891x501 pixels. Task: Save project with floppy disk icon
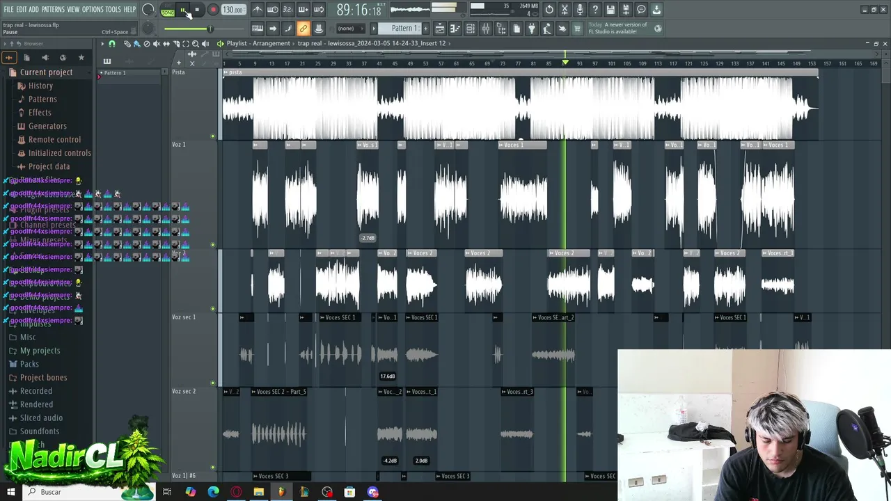(x=610, y=10)
